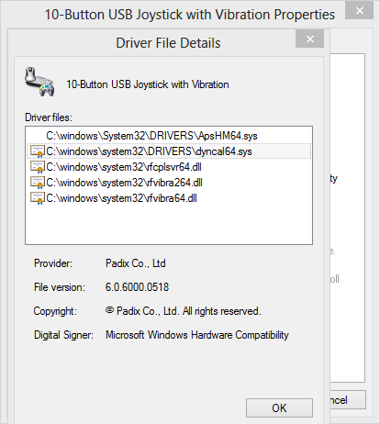
Task: Click certificate icon beside rfvibra264.dll
Action: (x=38, y=183)
